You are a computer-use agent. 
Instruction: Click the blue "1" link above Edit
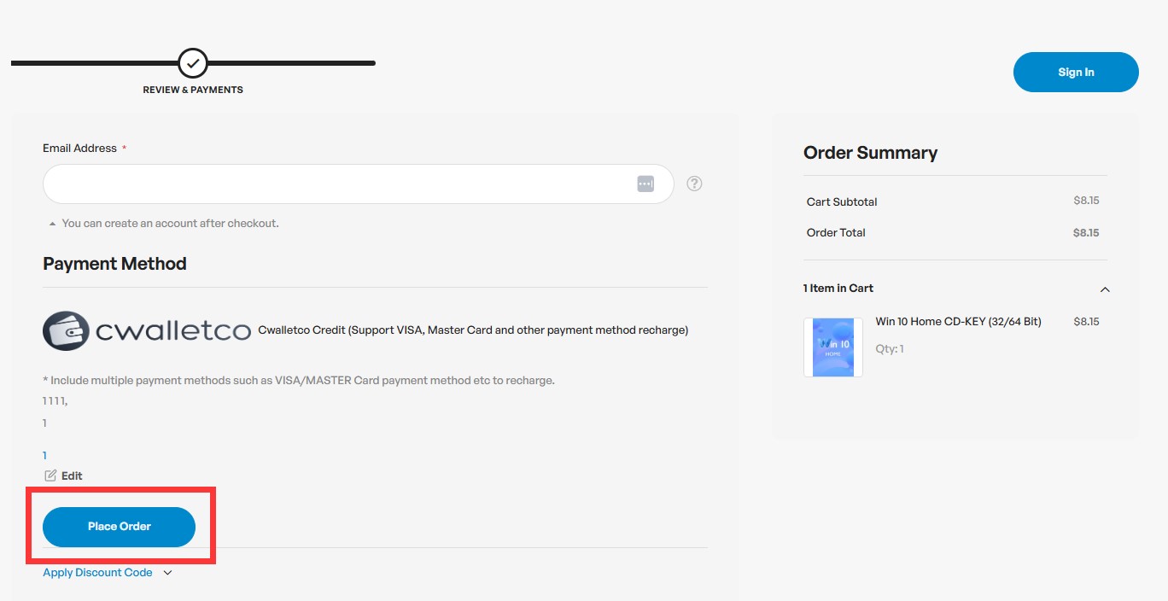(x=45, y=456)
